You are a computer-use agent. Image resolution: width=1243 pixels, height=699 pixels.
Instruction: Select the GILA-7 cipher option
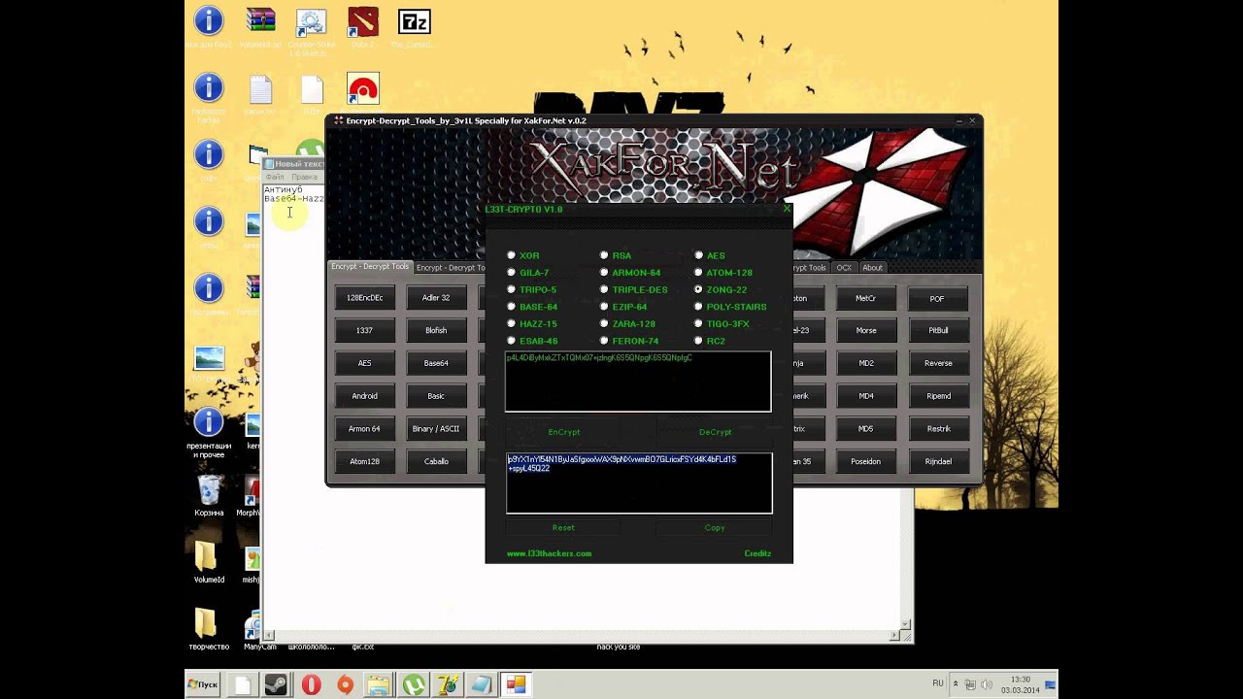click(x=512, y=273)
